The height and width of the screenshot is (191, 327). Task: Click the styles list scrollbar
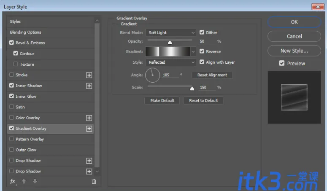(x=97, y=95)
